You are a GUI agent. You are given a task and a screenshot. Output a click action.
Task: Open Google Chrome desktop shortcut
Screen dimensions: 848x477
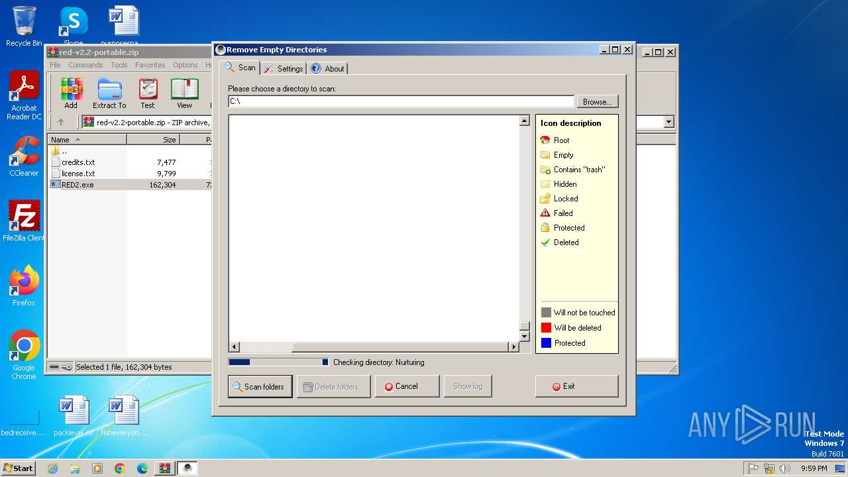pos(24,354)
